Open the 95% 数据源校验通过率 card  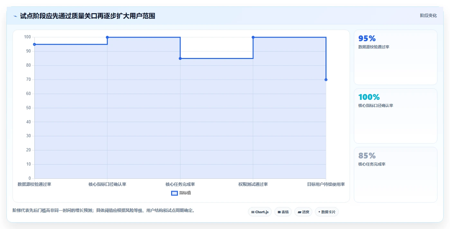(396, 57)
